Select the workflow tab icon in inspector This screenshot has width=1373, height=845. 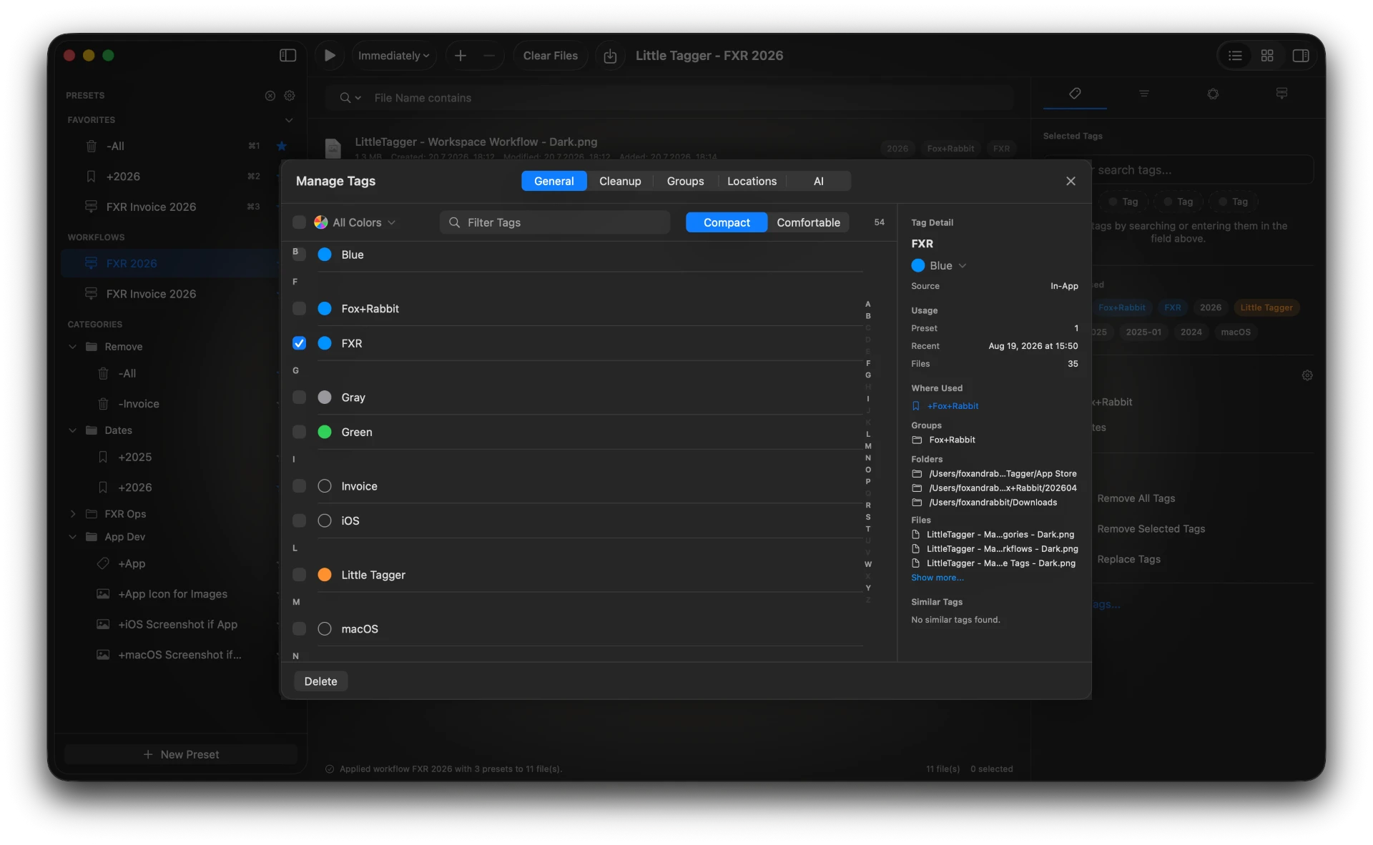pos(1281,93)
